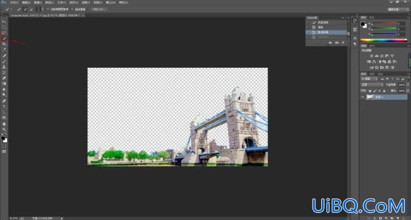This screenshot has height=220, width=411.
Task: Click the Refine Edge button in options bar
Action: click(x=99, y=9)
